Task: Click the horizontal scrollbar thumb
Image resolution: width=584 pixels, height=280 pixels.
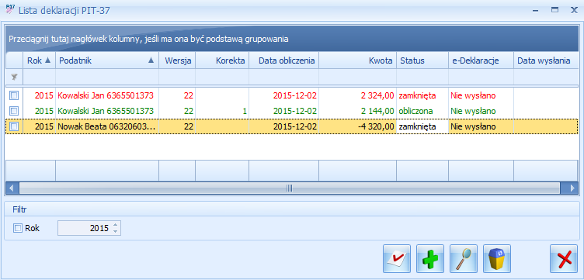Action: [x=290, y=188]
